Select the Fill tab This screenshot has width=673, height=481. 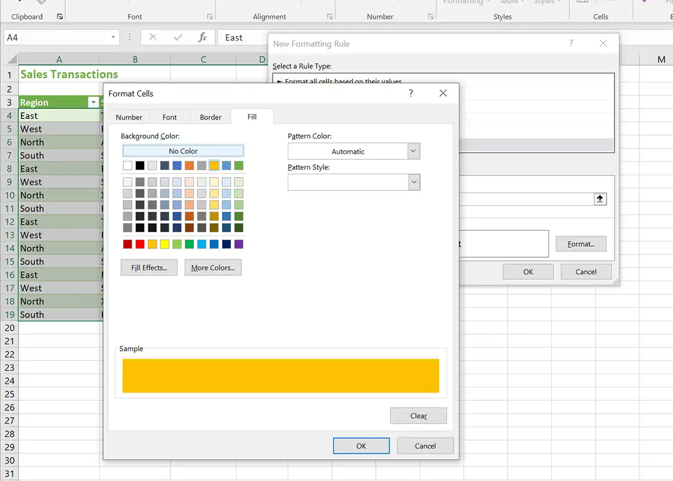click(252, 117)
